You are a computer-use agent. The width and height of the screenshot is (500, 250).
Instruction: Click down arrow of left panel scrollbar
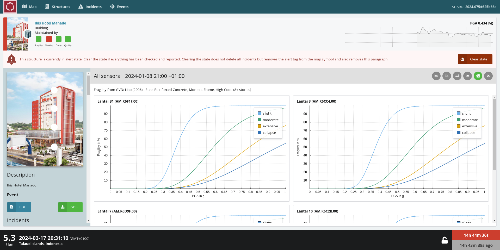tap(88, 221)
